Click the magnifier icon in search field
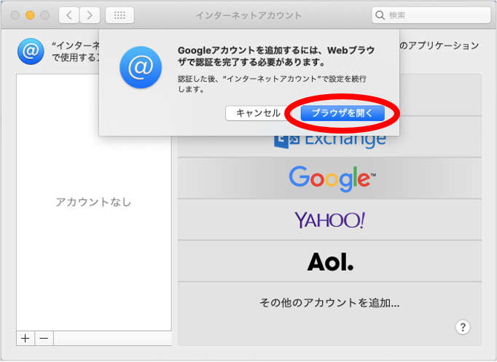497x362 pixels. (x=380, y=15)
